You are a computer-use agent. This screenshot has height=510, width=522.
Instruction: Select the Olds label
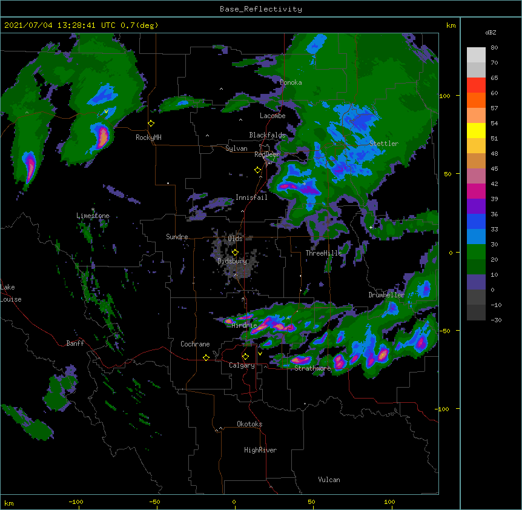coord(235,239)
